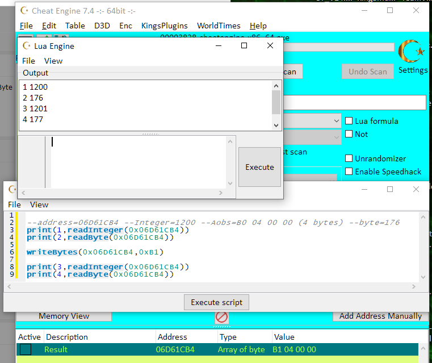Viewport: 432px width, 363px height.
Task: Click the red clear-address-list icon
Action: click(x=221, y=317)
